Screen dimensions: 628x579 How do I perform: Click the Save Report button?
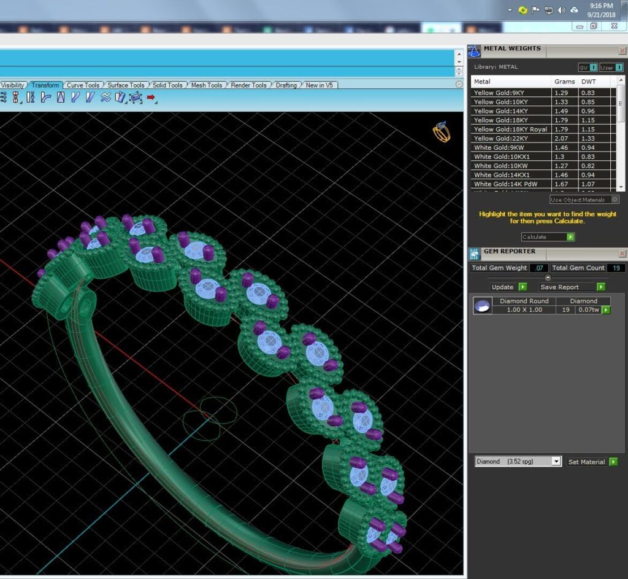(x=572, y=287)
